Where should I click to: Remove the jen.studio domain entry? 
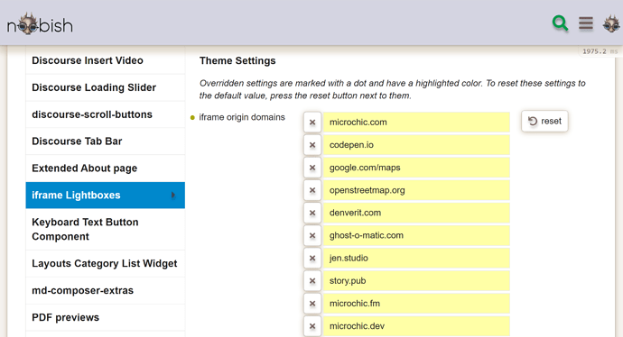click(312, 258)
